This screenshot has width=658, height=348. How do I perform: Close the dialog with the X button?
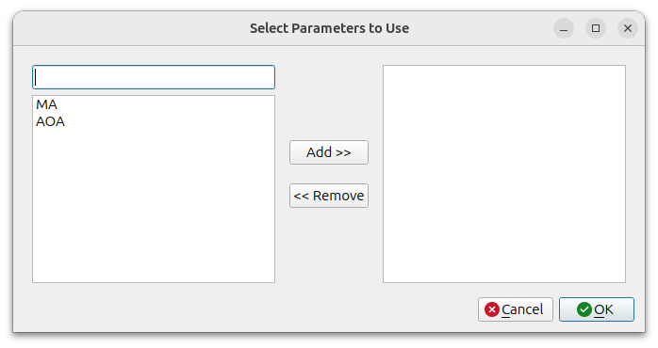628,28
